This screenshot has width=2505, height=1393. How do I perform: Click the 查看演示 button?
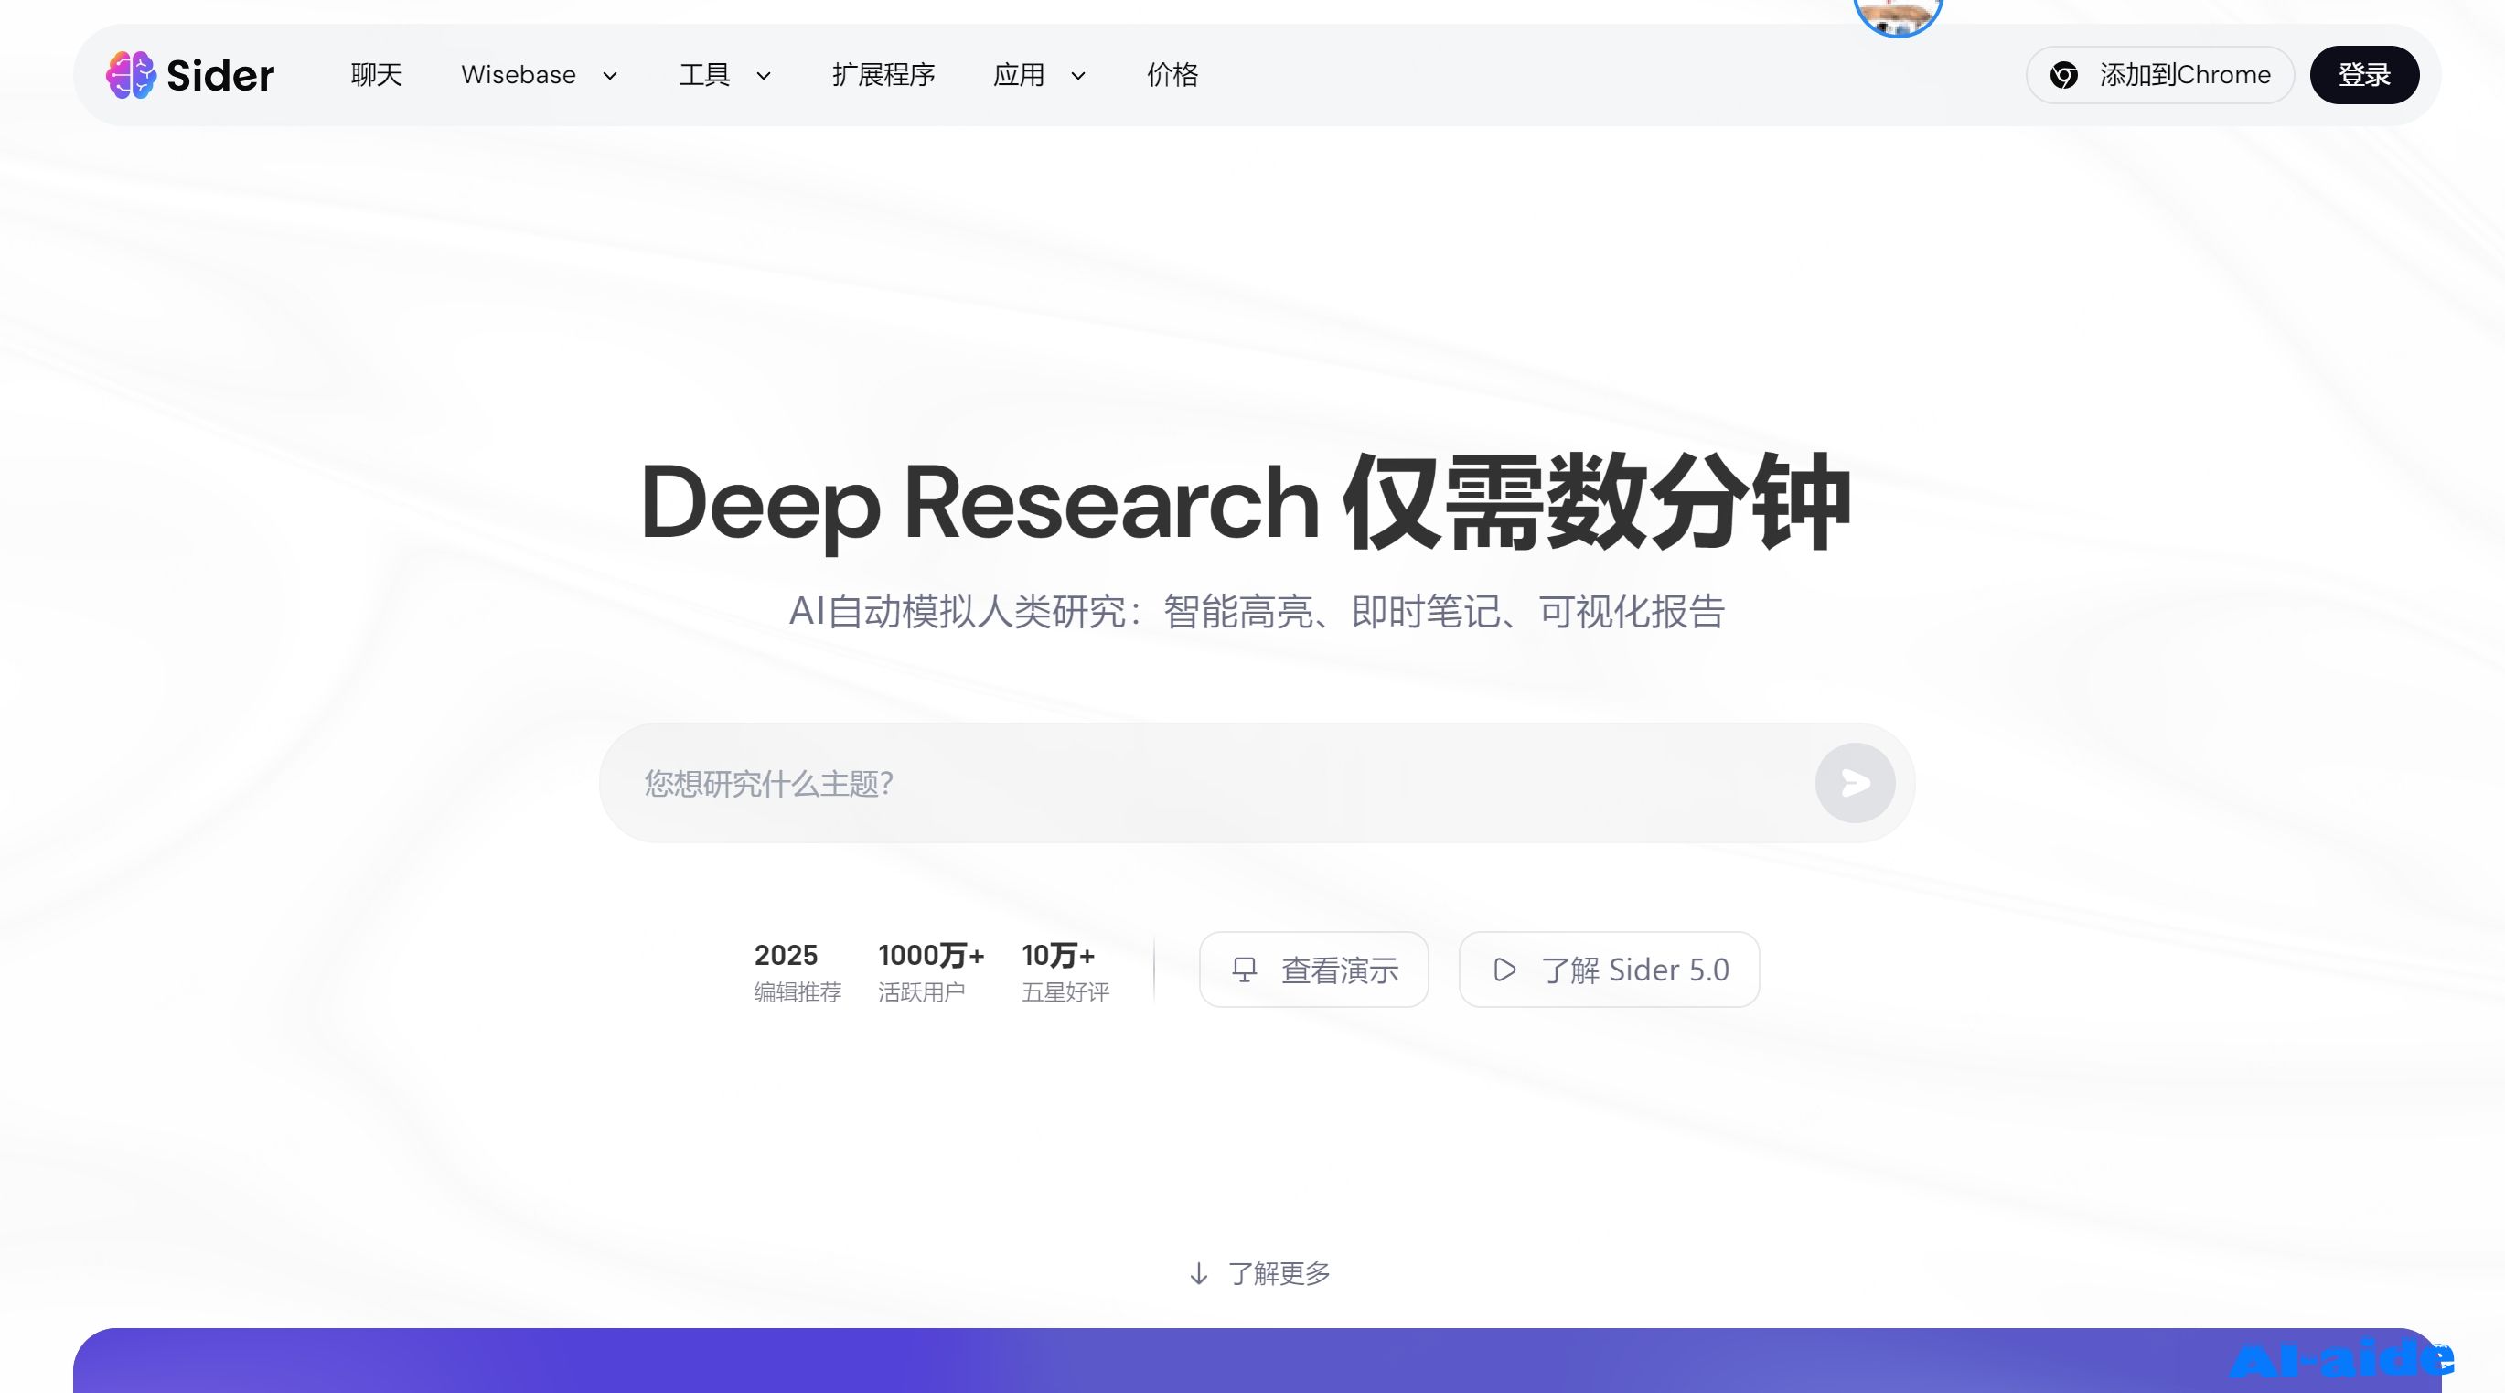pyautogui.click(x=1313, y=970)
